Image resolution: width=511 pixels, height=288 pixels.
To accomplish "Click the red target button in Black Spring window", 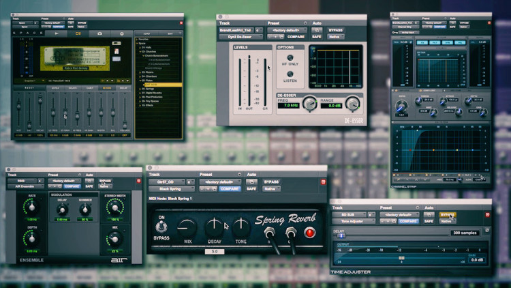I will (323, 182).
